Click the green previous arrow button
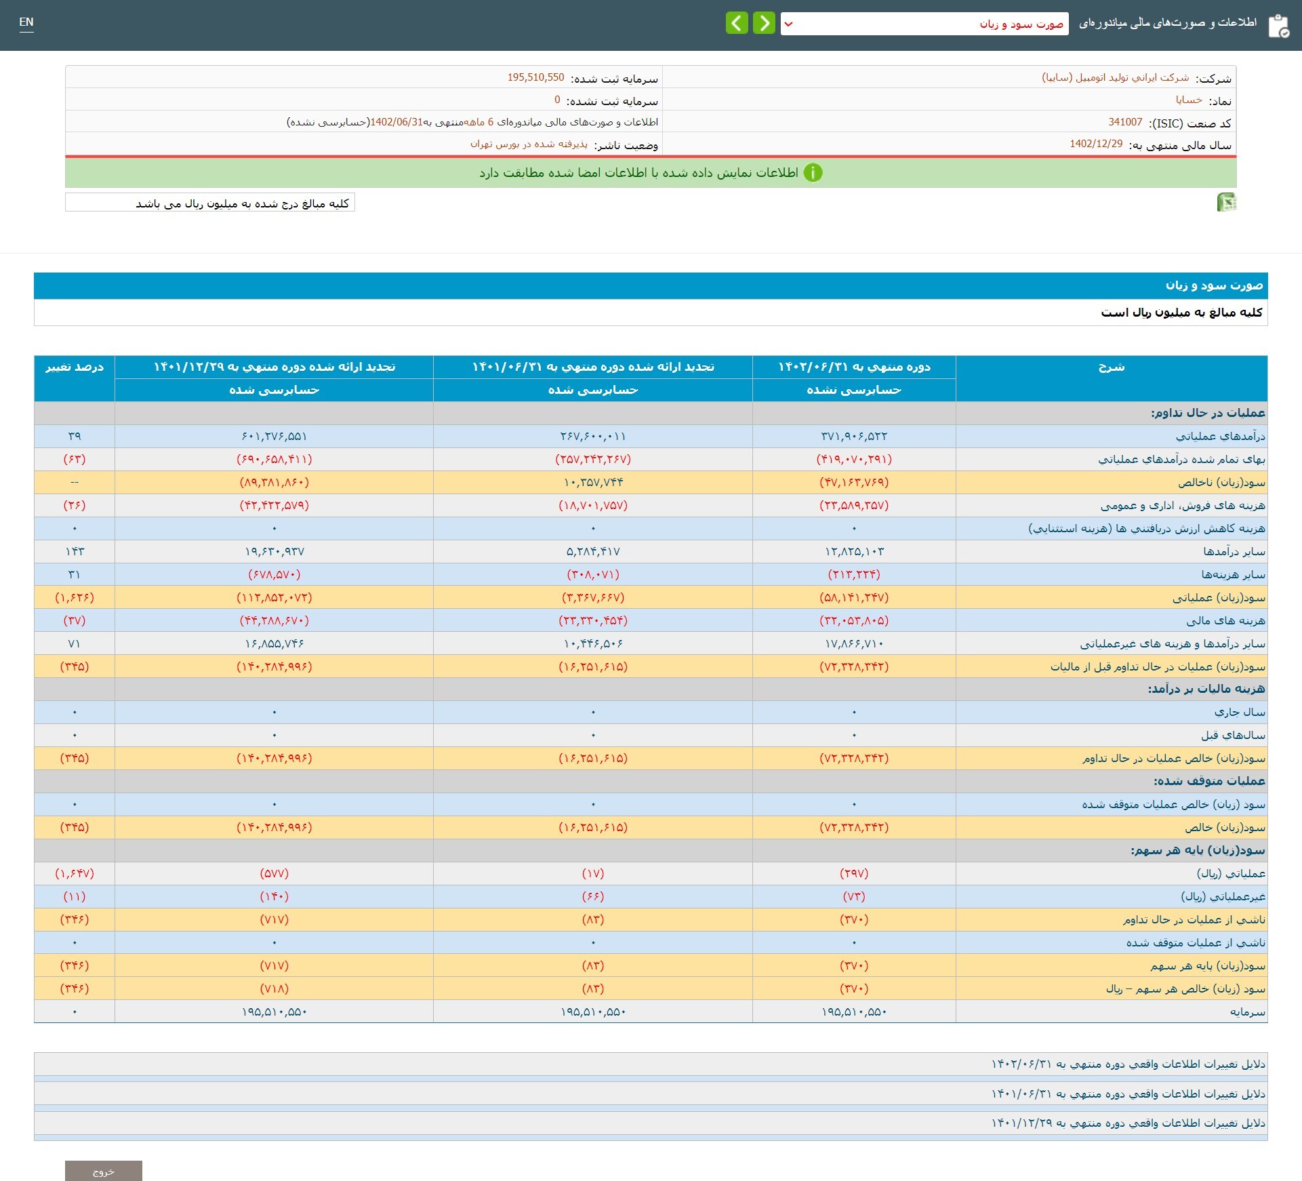 click(x=737, y=23)
